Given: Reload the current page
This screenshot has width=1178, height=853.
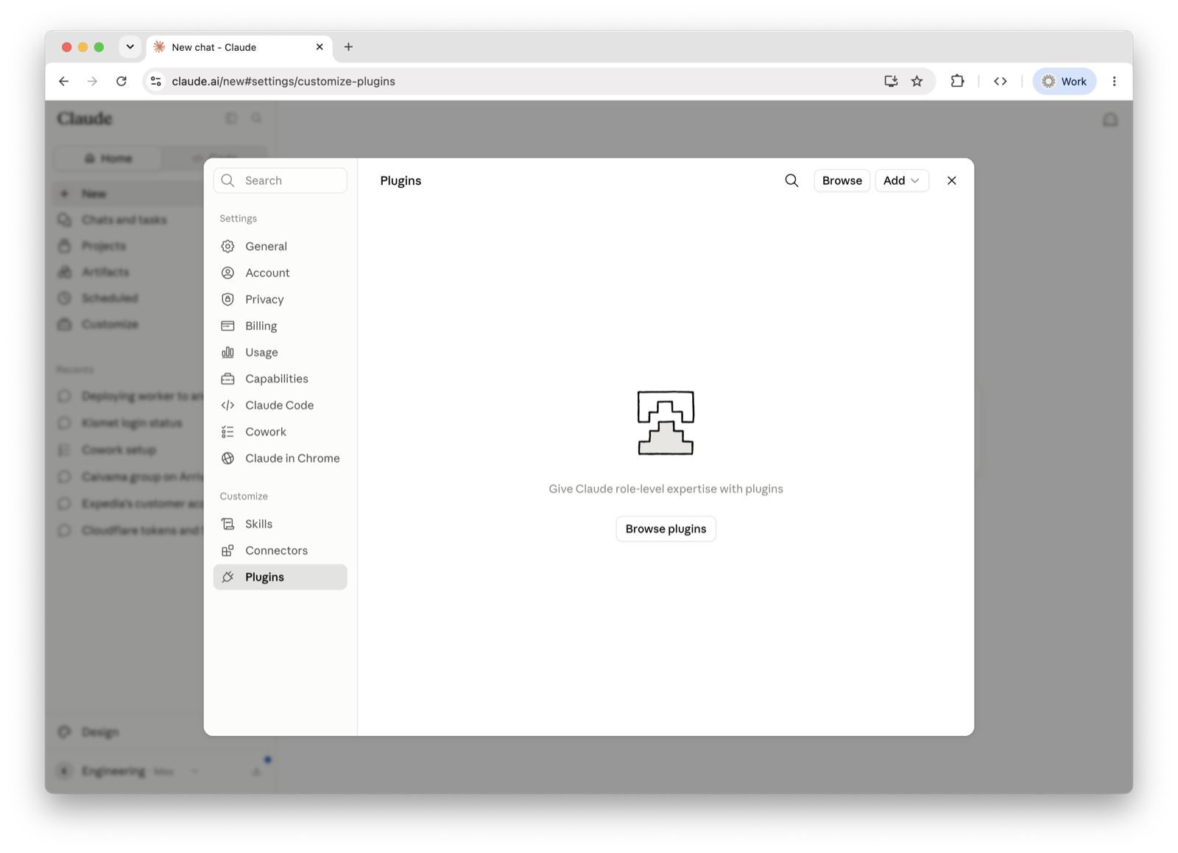Looking at the screenshot, I should (x=121, y=81).
